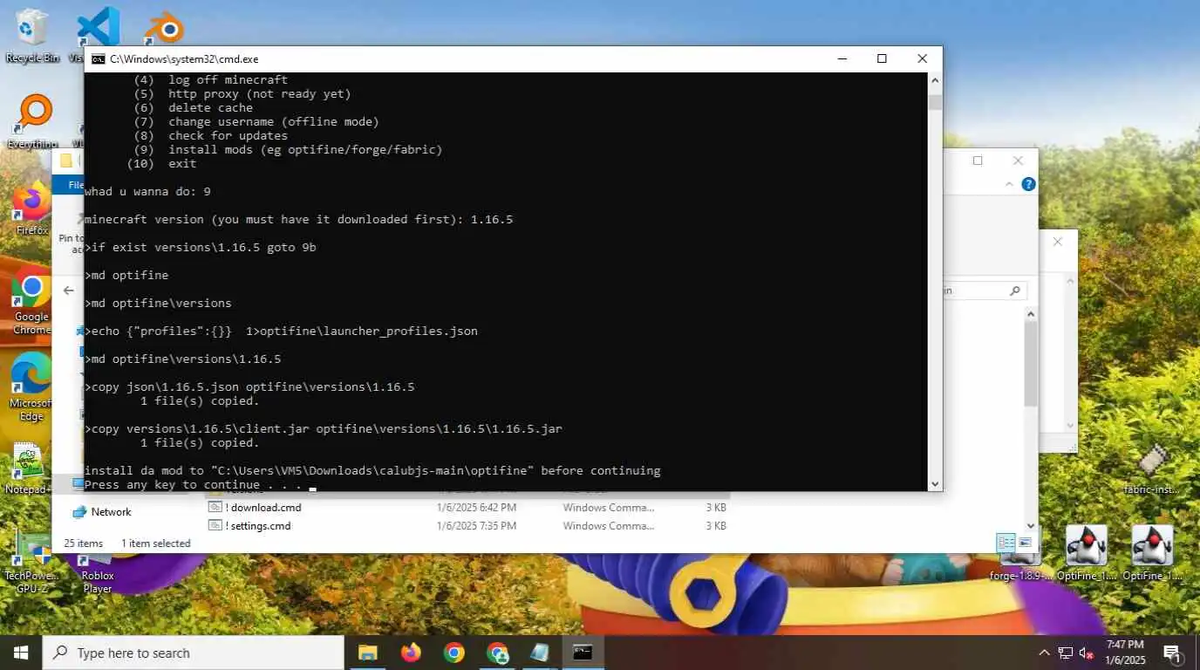The image size is (1200, 670).
Task: Open File Explorer help (blue question mark)
Action: pyautogui.click(x=1028, y=184)
